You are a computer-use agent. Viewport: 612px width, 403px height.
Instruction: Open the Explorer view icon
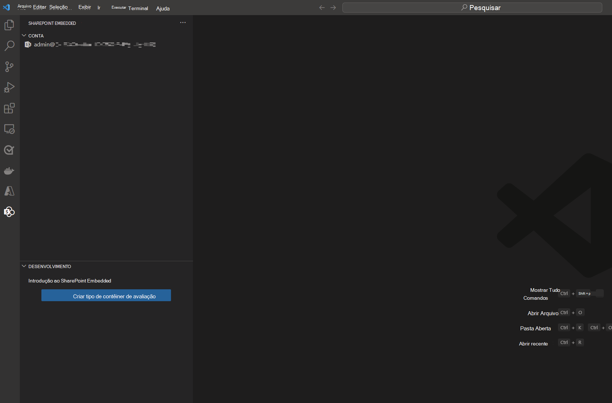[9, 25]
